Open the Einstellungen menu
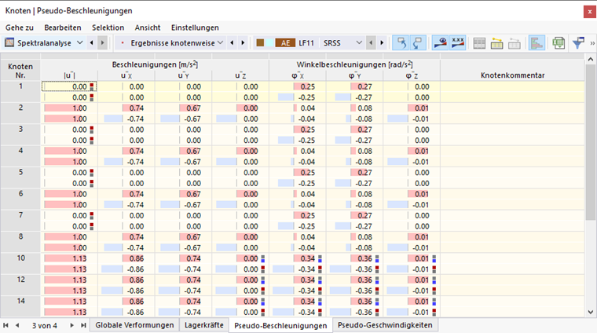This screenshot has width=597, height=333. (x=195, y=27)
